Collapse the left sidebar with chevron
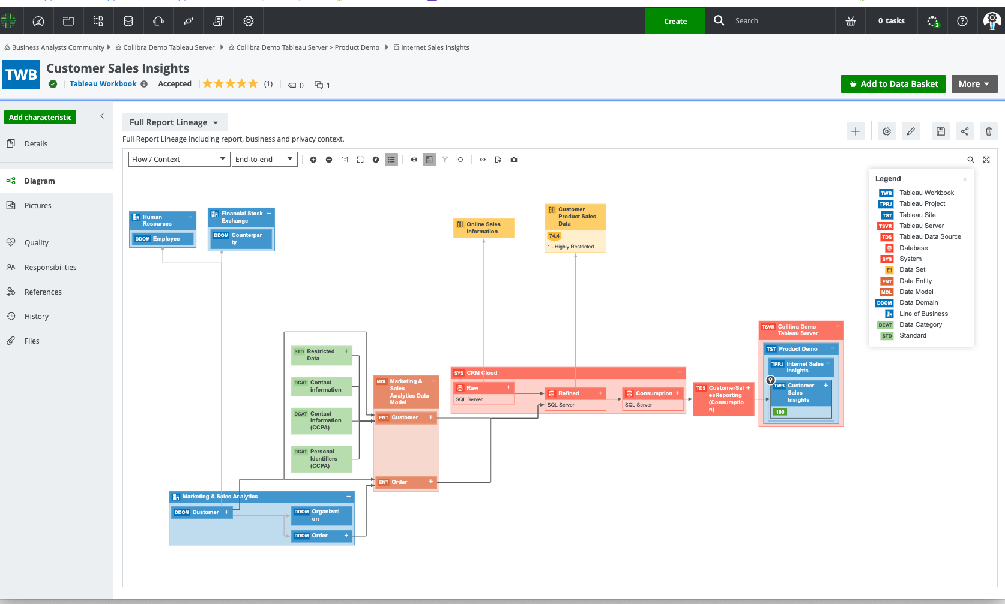The width and height of the screenshot is (1005, 604). [102, 116]
